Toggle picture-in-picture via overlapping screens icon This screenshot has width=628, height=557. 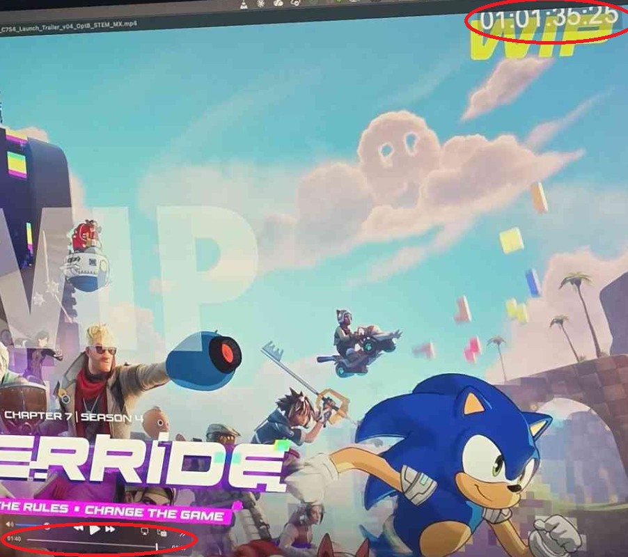tap(162, 533)
